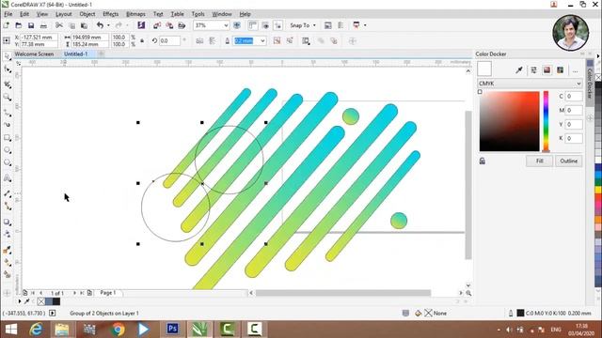Image resolution: width=602 pixels, height=338 pixels.
Task: Select the Color Eyedropper tool in toolbox
Action: tap(7, 250)
